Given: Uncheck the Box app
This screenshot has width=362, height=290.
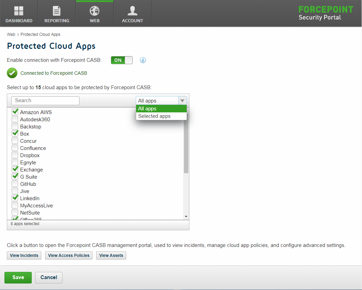Looking at the screenshot, I should pyautogui.click(x=15, y=134).
